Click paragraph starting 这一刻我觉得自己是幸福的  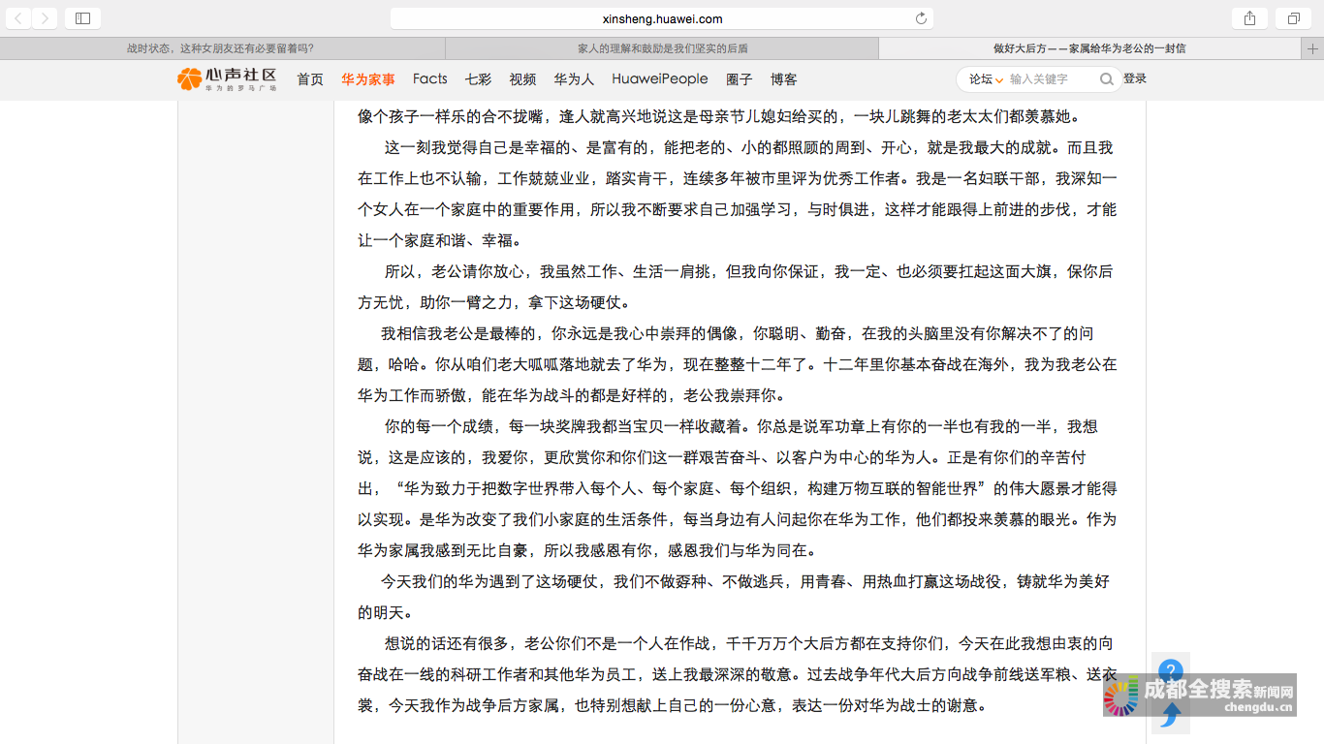coord(738,194)
